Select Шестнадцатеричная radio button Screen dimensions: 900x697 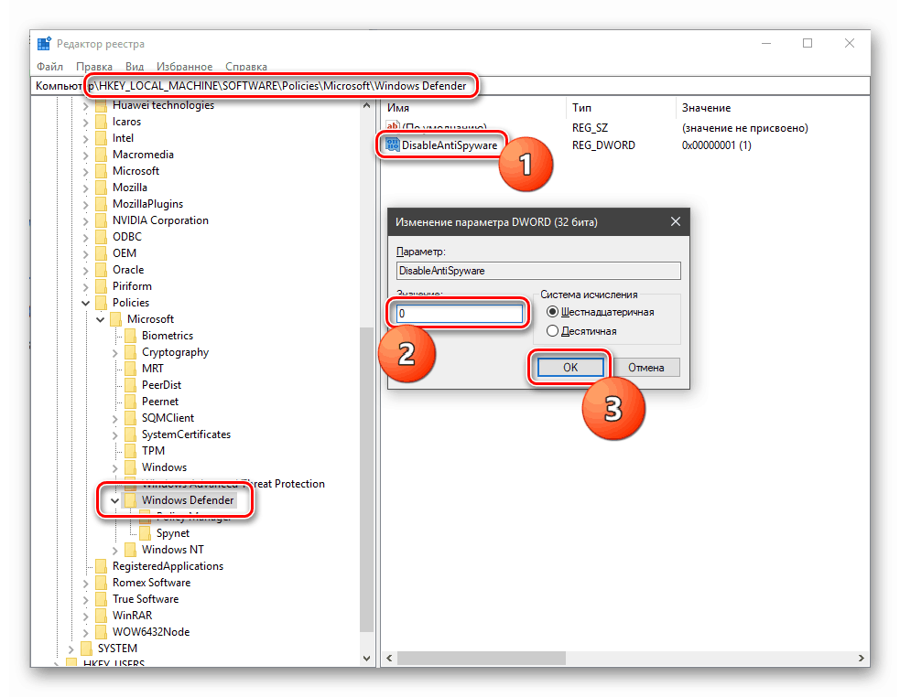[552, 312]
